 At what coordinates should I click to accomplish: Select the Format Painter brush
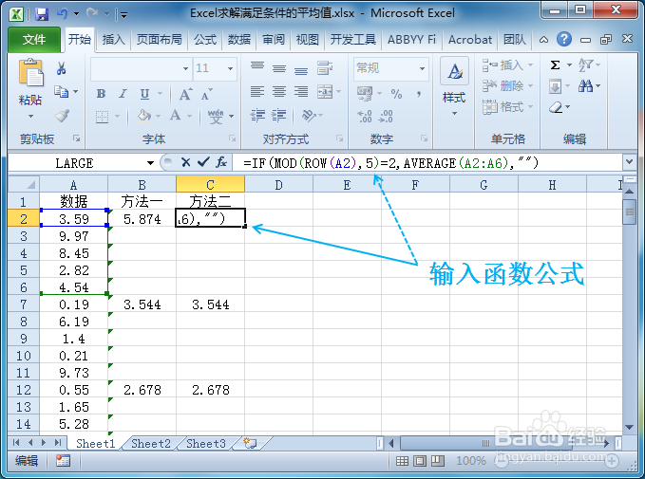[x=62, y=116]
